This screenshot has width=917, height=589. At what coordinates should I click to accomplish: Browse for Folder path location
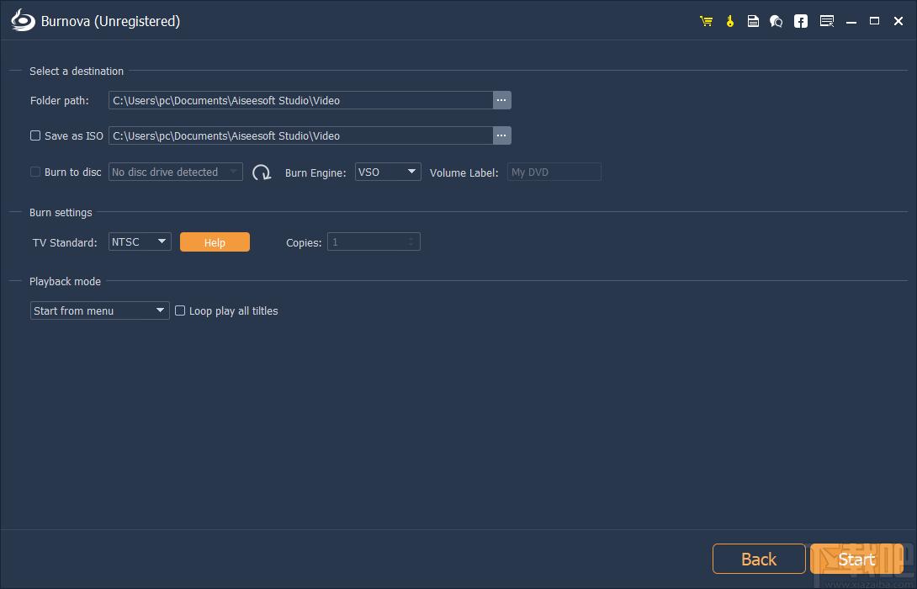(501, 100)
